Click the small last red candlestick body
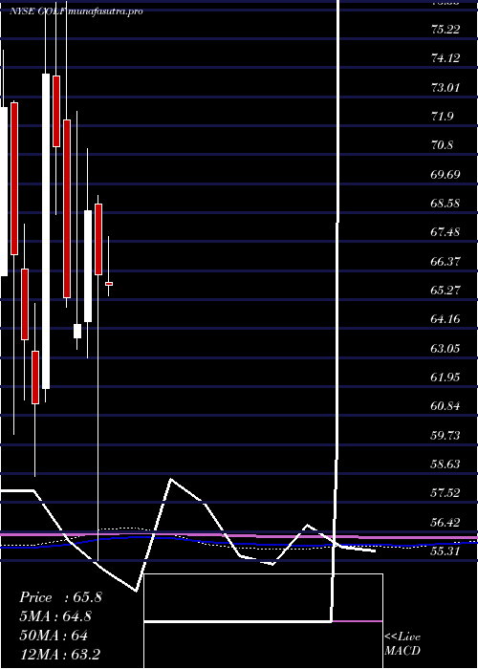The height and width of the screenshot is (669, 478). click(x=109, y=284)
